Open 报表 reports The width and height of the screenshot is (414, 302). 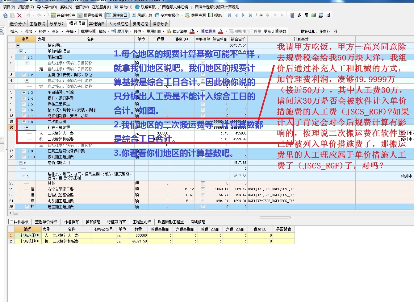pyautogui.click(x=215, y=15)
